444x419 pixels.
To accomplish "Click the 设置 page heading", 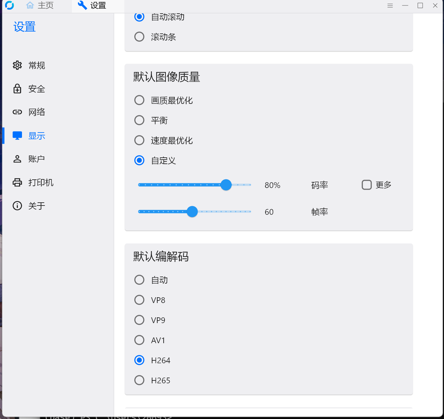I will [24, 27].
